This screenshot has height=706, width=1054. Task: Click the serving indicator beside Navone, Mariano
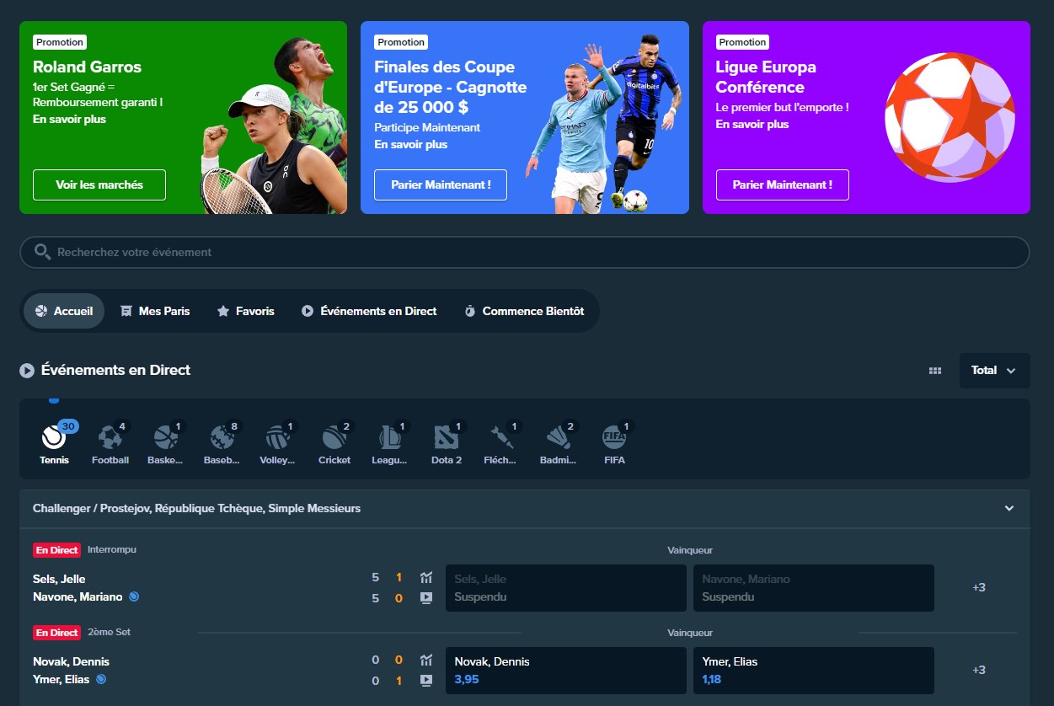coord(133,596)
